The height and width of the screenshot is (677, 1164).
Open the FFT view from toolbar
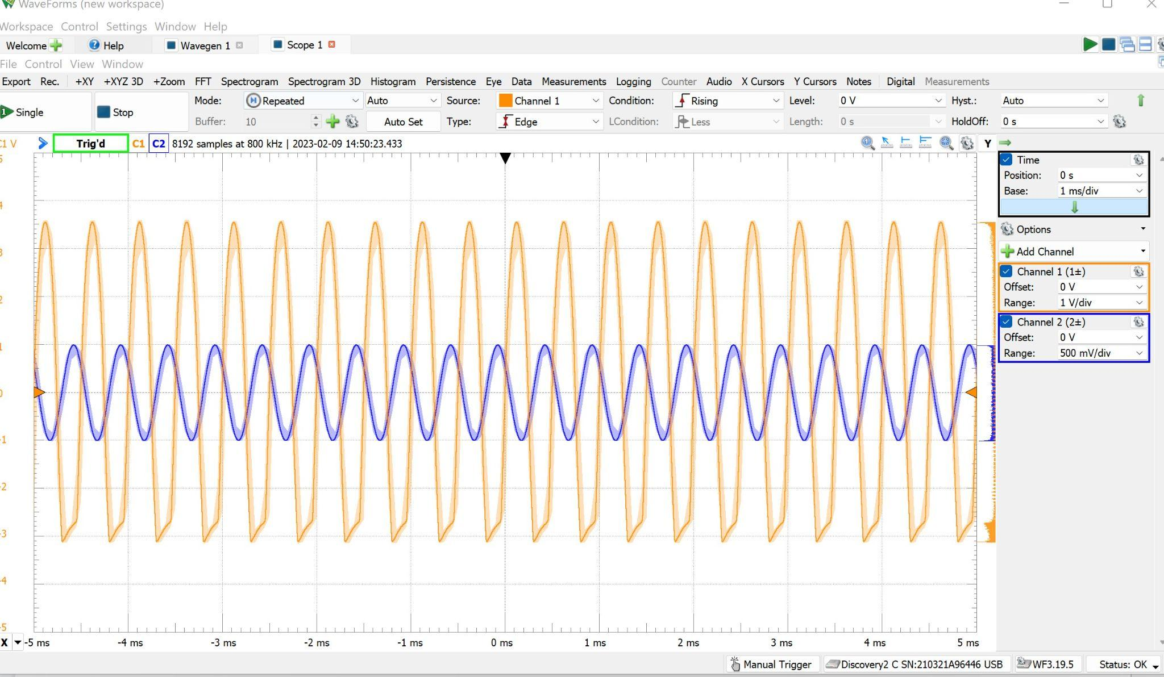(202, 81)
